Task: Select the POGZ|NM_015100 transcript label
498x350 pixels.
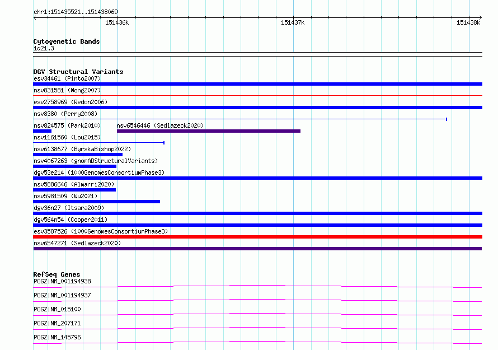Action: click(57, 309)
